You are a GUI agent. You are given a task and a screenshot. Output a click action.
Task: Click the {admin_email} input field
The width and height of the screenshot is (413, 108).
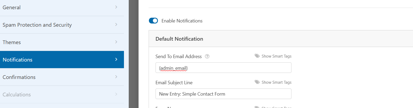[223, 68]
